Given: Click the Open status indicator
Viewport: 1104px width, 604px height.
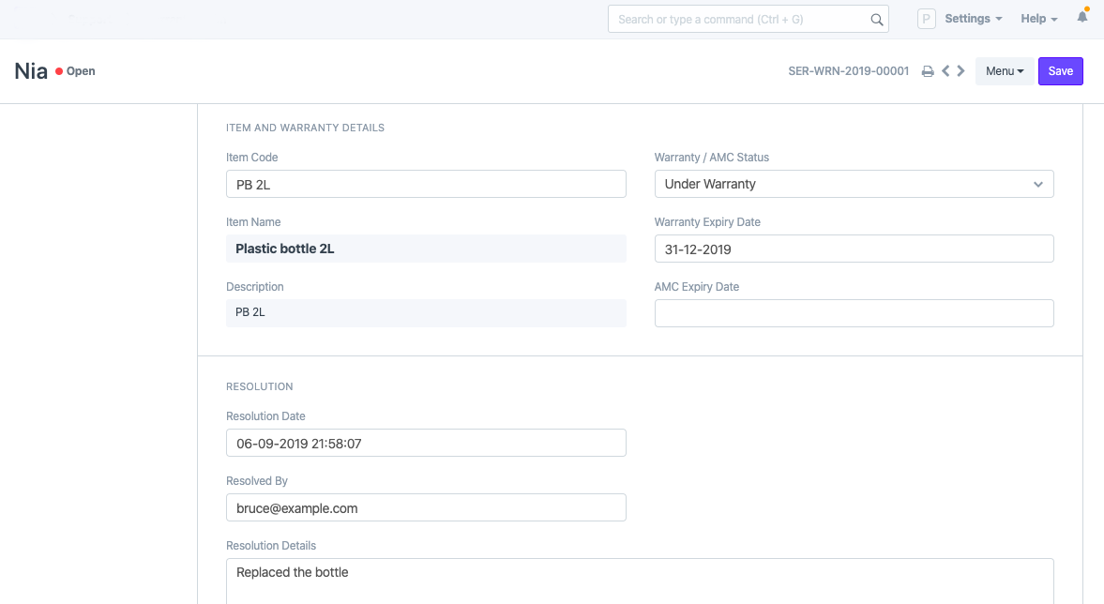Looking at the screenshot, I should [76, 71].
